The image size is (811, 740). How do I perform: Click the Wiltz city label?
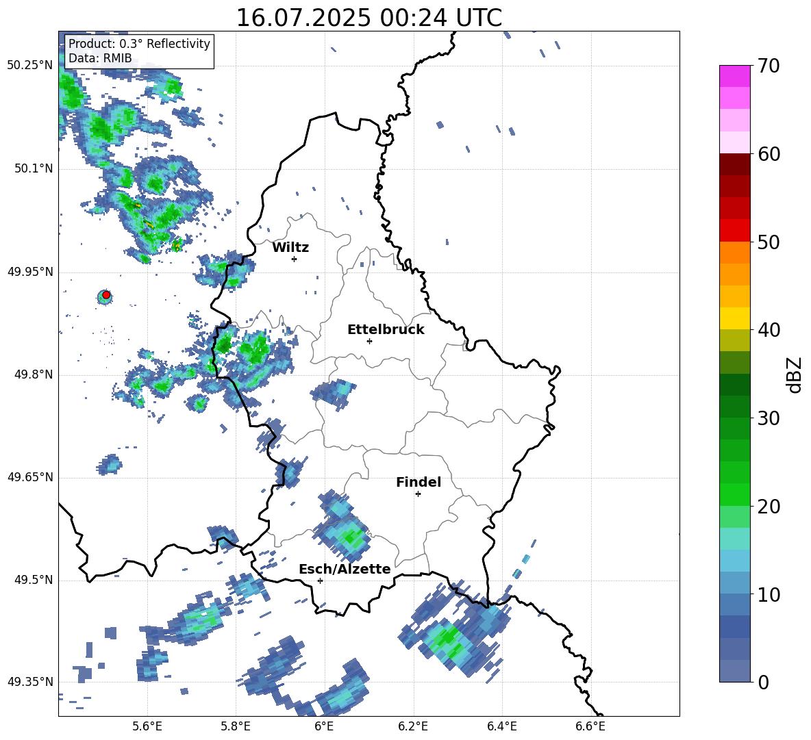[x=290, y=248]
